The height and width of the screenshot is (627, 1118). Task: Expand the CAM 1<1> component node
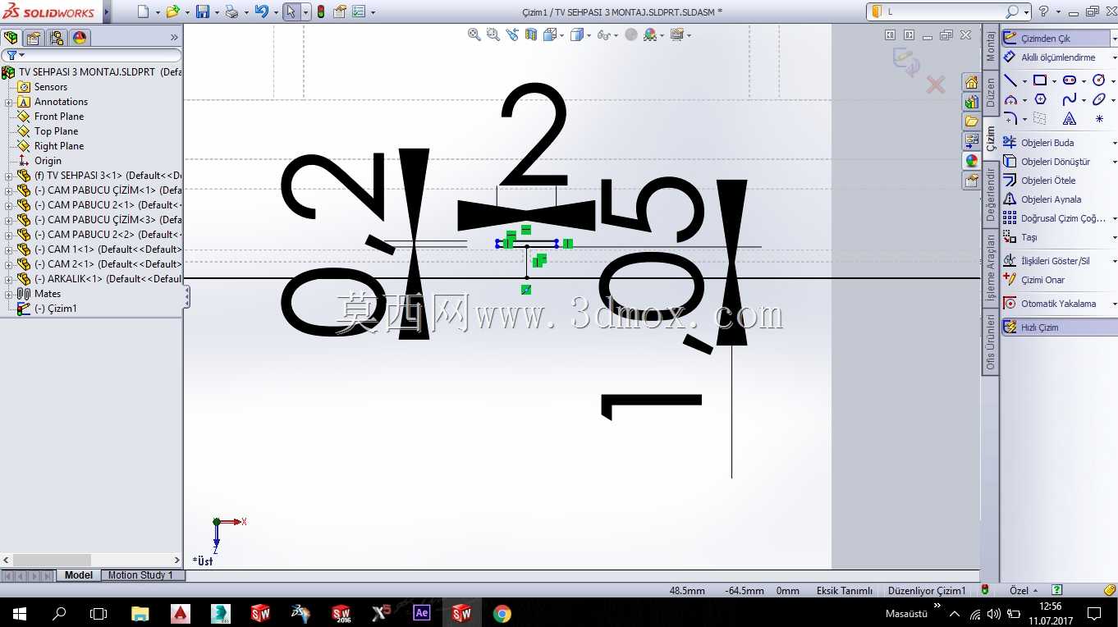tap(8, 249)
